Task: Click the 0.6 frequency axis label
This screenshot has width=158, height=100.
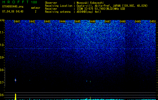Action: point(2,95)
